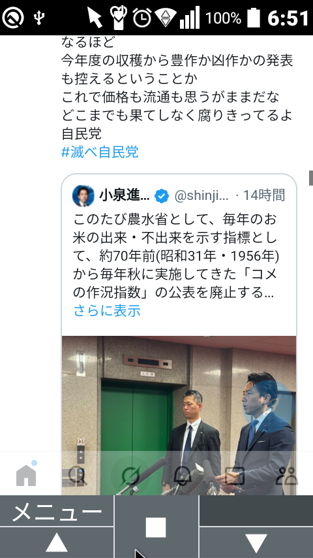Open the Home tab icon
Screen dimensions: 313x558
coord(26,476)
